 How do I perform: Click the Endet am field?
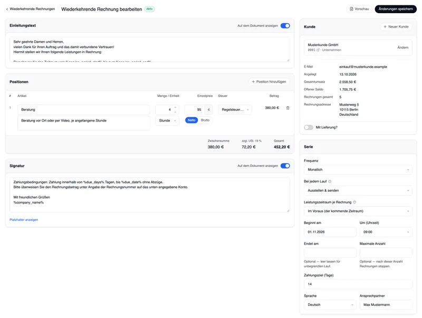[x=330, y=252]
